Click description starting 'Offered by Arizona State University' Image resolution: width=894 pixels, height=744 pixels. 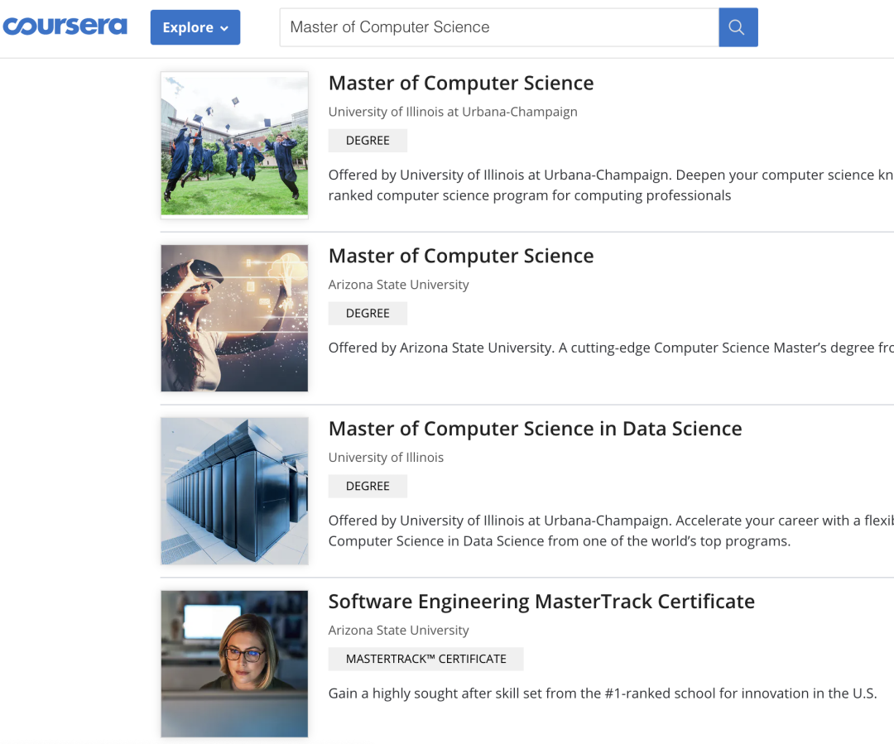pyautogui.click(x=610, y=348)
